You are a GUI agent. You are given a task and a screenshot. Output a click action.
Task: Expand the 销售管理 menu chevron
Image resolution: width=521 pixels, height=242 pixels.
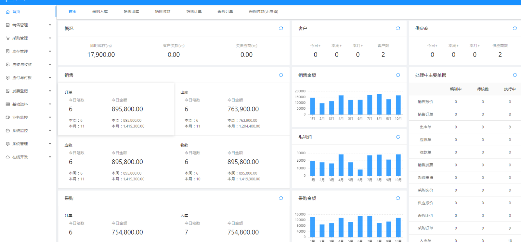(x=50, y=25)
